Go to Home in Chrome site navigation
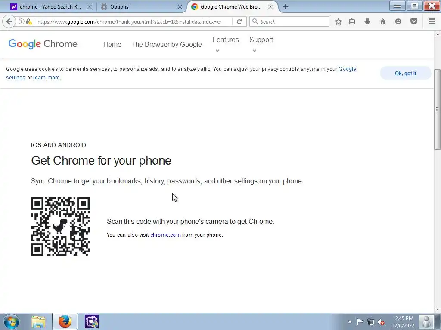441x330 pixels. coord(112,44)
